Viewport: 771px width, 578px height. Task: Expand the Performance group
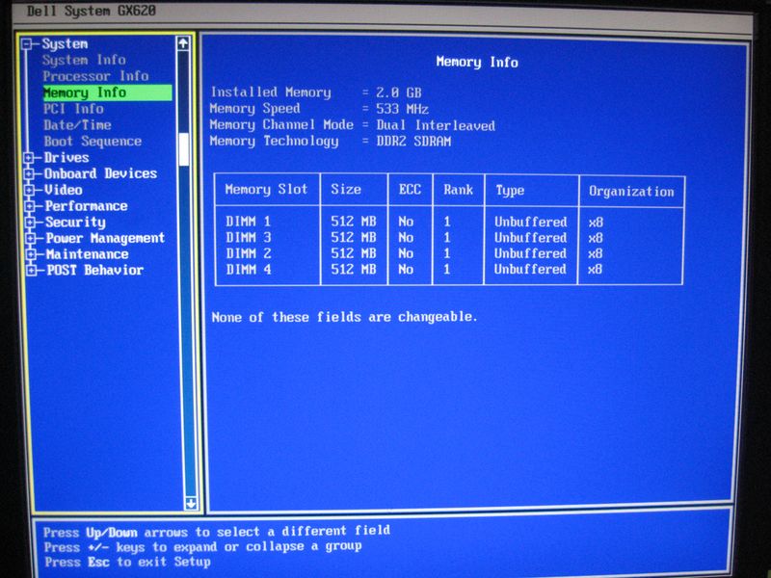coord(30,206)
